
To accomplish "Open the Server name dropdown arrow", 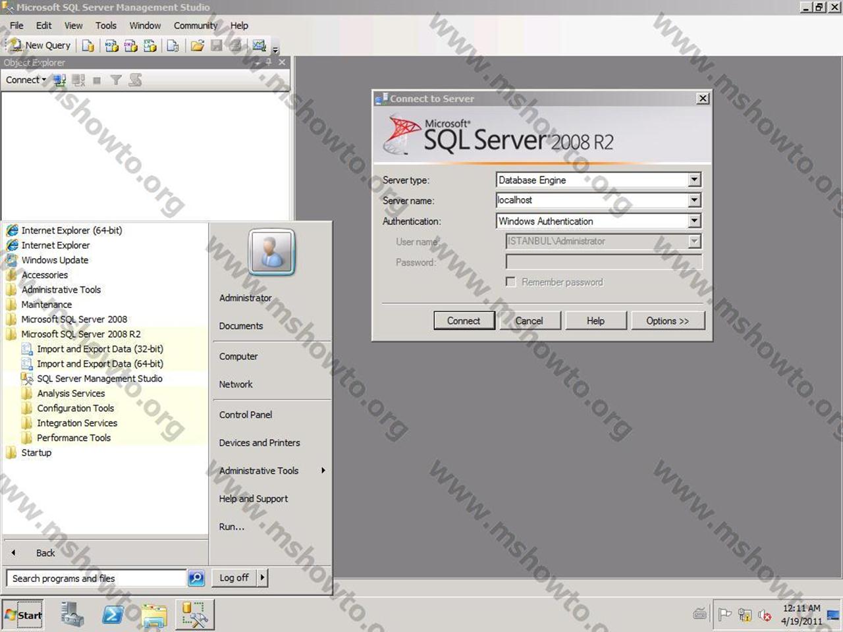I will pyautogui.click(x=694, y=200).
